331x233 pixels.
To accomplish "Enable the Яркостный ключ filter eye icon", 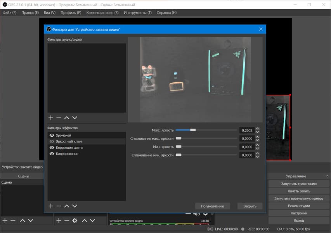I will pos(52,141).
